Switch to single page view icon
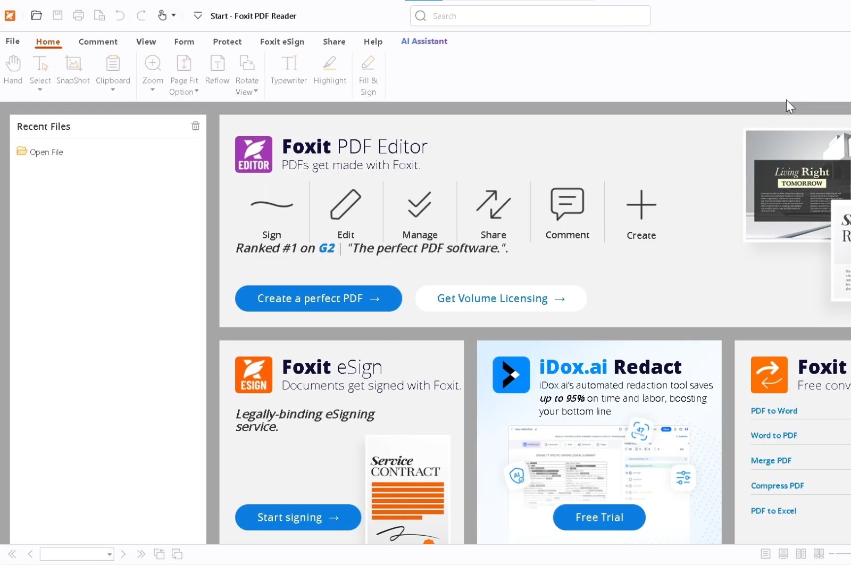851x565 pixels. [765, 554]
